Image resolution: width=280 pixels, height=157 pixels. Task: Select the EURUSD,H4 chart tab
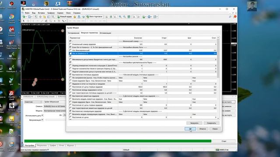[x=28, y=96]
